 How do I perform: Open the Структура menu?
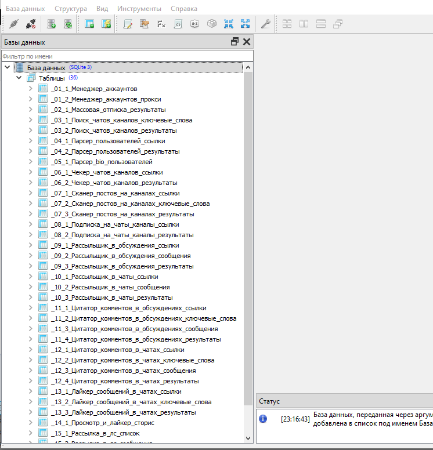[x=71, y=9]
